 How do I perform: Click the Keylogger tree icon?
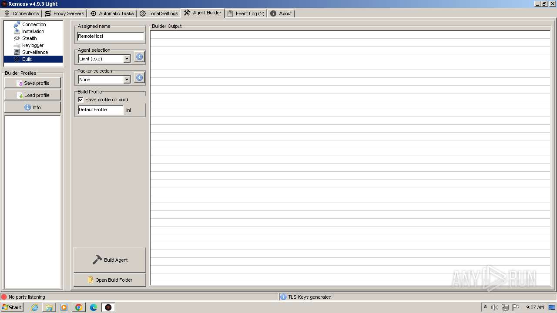(17, 45)
